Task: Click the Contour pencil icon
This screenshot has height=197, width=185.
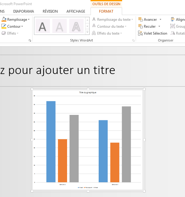Action: point(4,26)
